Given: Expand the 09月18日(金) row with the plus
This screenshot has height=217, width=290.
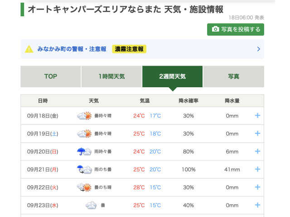Looking at the screenshot, I should click(257, 116).
